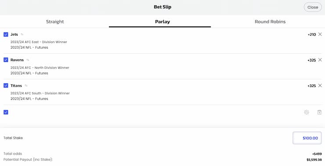325x166 pixels.
Task: Uncheck the Ravens selection checkbox
Action: tap(6, 60)
